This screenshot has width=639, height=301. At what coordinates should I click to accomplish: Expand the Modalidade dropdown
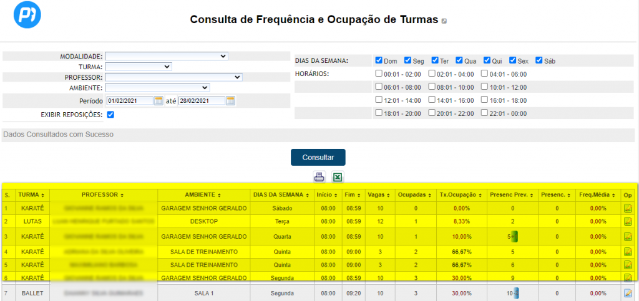pos(166,56)
